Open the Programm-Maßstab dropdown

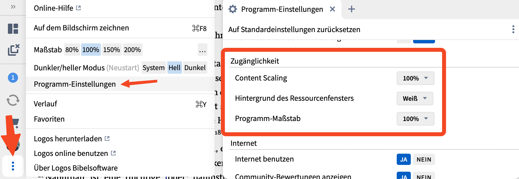point(415,119)
